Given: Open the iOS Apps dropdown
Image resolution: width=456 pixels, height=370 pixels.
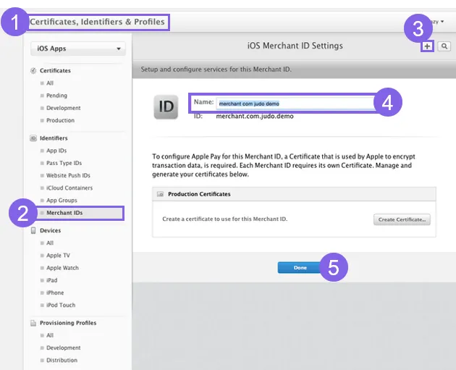Looking at the screenshot, I should pyautogui.click(x=78, y=49).
